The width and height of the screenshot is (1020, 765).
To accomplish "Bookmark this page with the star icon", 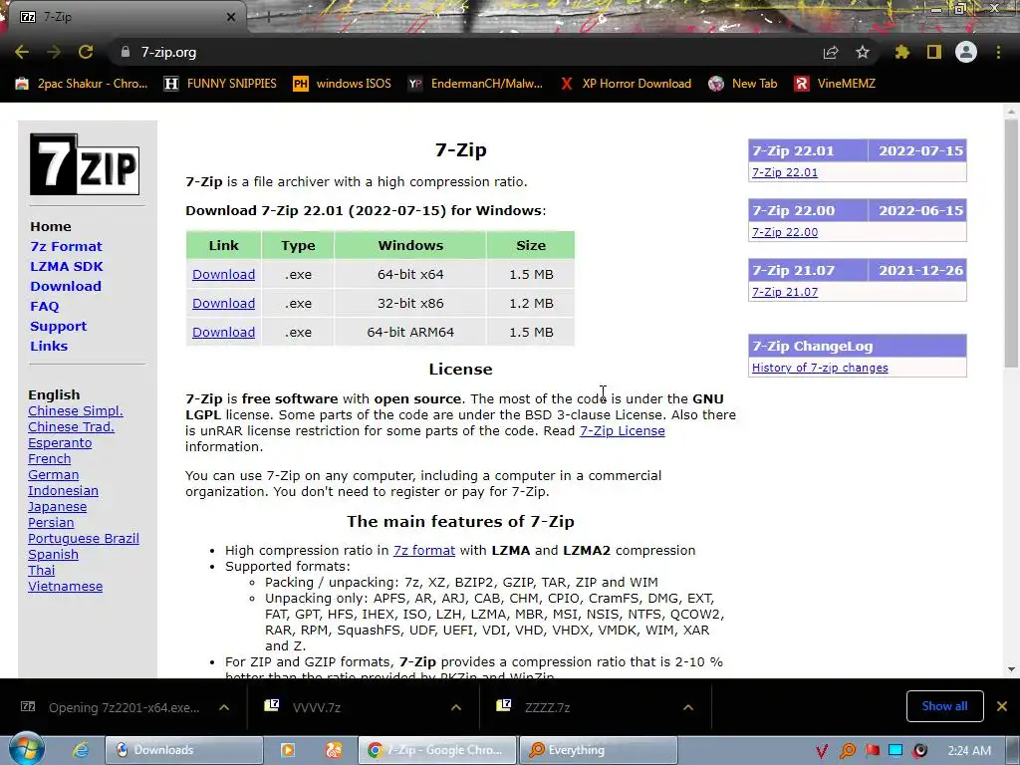I will tap(863, 52).
